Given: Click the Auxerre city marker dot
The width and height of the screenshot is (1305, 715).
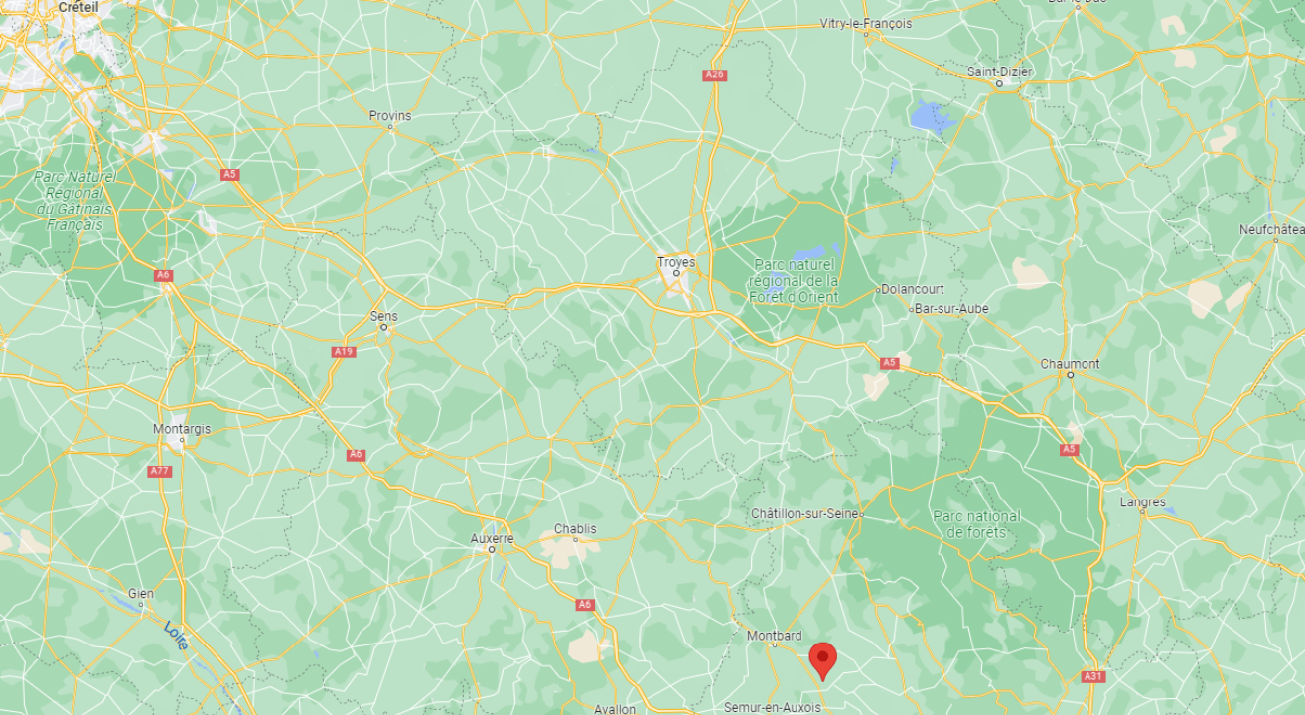Looking at the screenshot, I should (491, 549).
